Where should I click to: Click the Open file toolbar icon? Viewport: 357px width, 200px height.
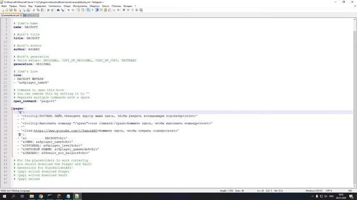(7, 10)
